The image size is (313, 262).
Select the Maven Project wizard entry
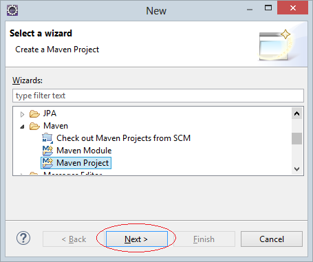pyautogui.click(x=83, y=163)
